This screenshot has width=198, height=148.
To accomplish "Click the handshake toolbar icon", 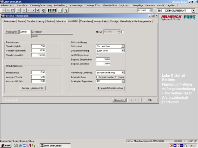I will pyautogui.click(x=44, y=10).
